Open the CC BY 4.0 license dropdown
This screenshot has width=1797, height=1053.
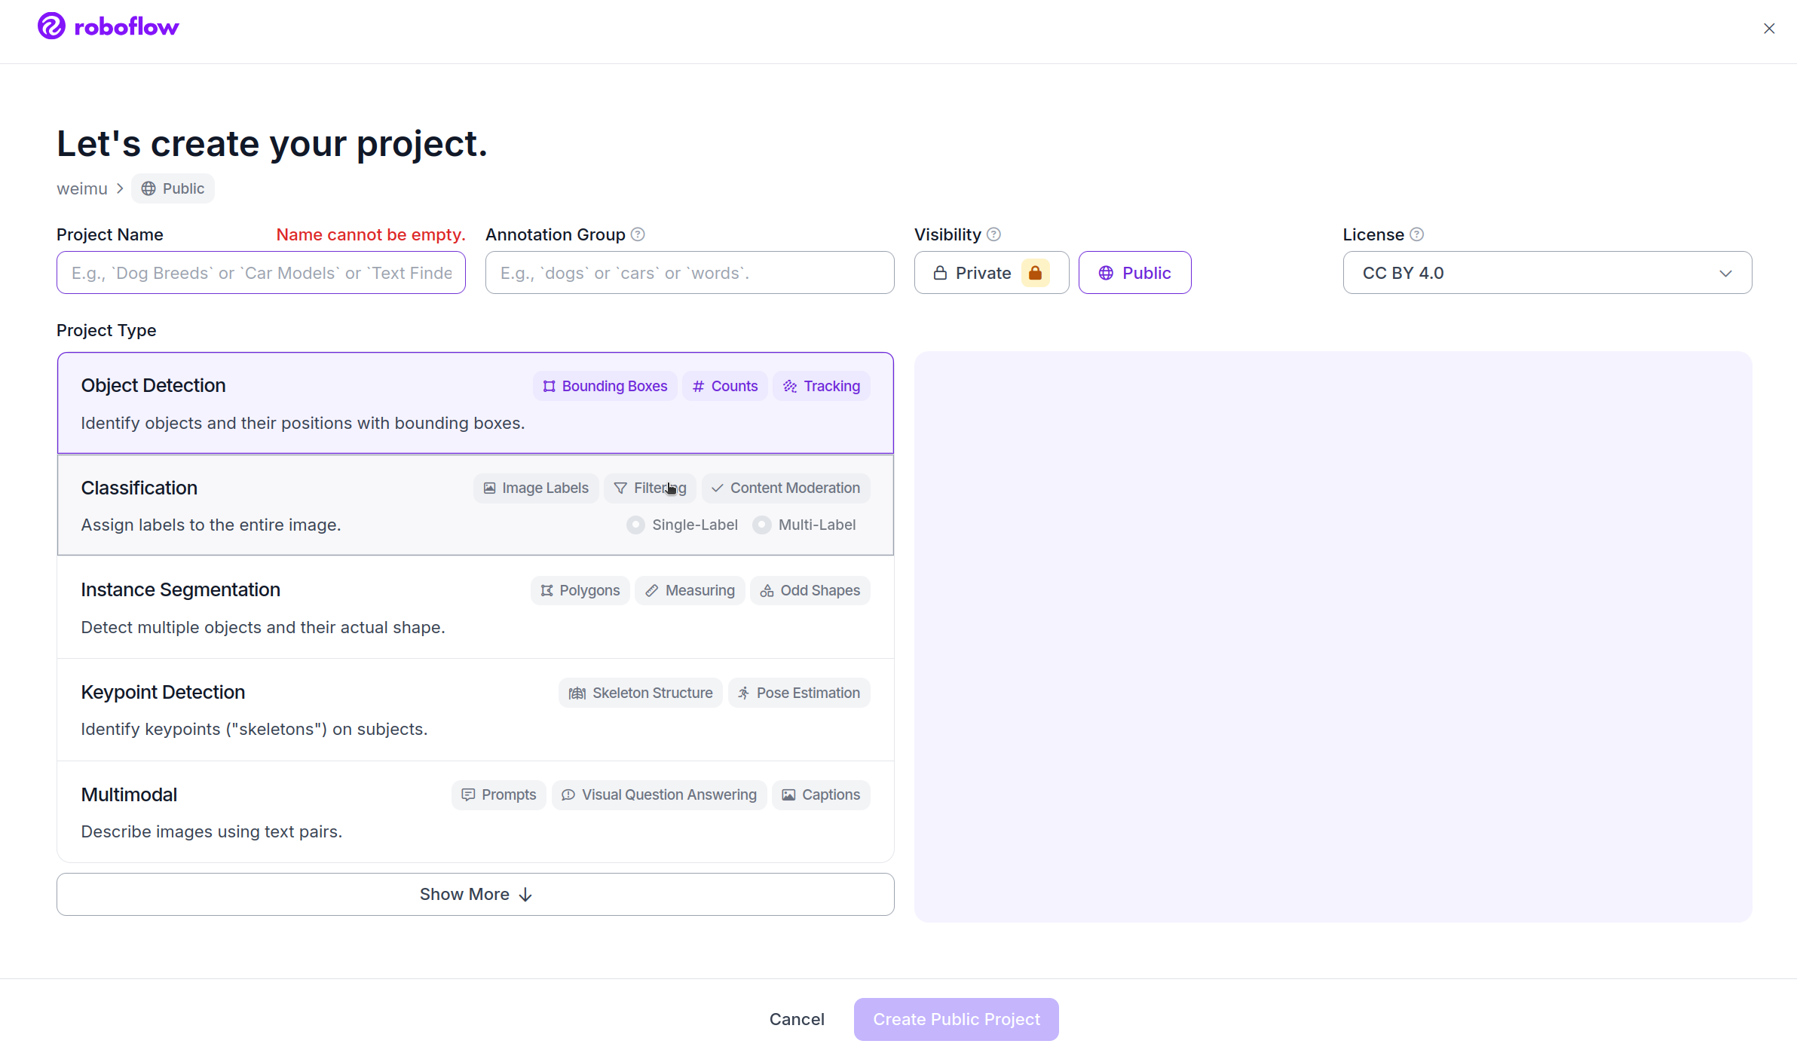point(1547,273)
